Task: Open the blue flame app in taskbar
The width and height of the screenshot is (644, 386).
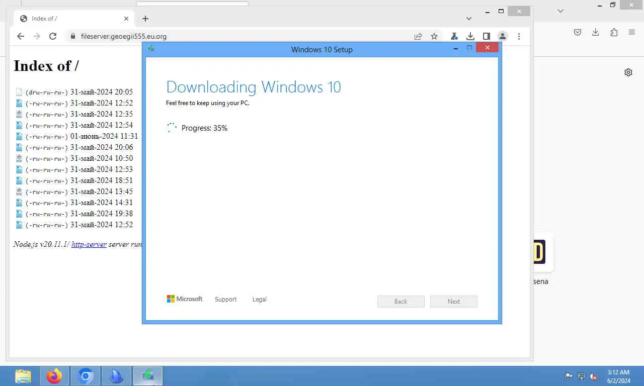Action: tap(117, 376)
